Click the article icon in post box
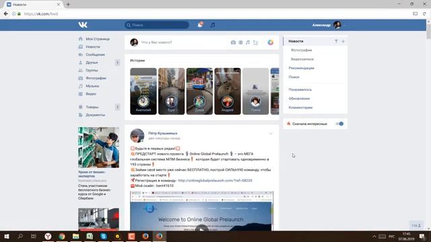431x242 pixels. [x=256, y=42]
